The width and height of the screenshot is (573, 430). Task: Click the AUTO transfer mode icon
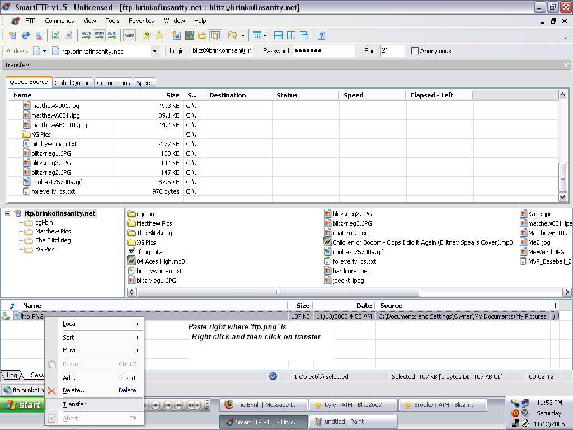pos(112,35)
